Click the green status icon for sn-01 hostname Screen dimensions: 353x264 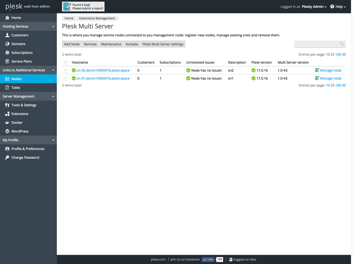point(74,78)
